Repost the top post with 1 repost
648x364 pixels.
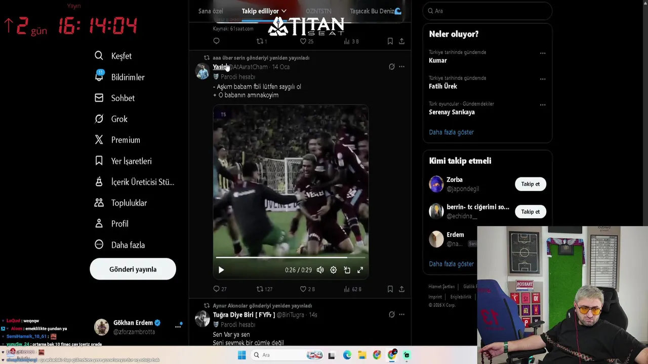(262, 41)
